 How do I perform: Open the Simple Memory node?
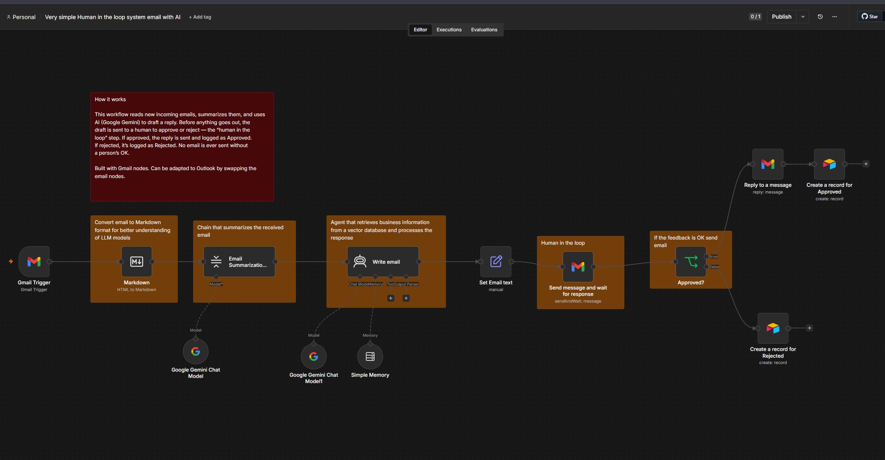[370, 356]
